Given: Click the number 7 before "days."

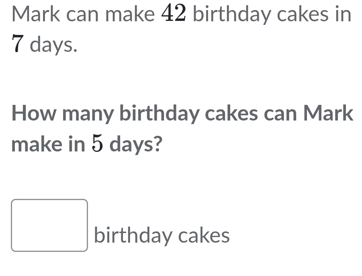Looking at the screenshot, I should coord(17,45).
